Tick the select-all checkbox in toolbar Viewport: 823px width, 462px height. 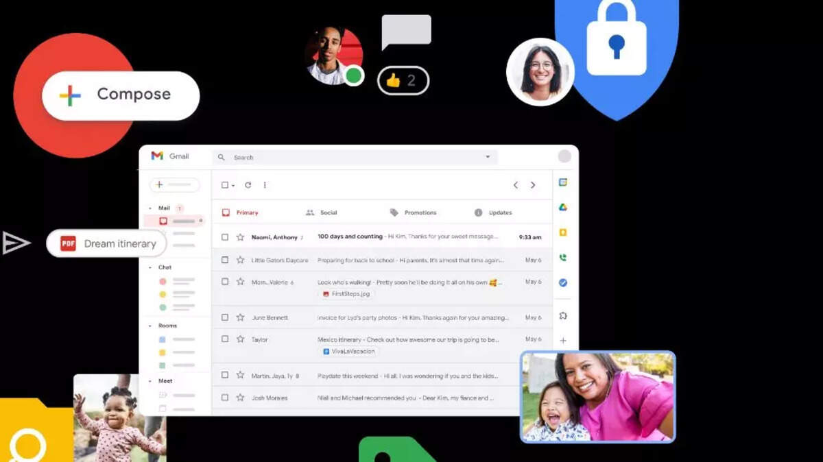pyautogui.click(x=224, y=185)
